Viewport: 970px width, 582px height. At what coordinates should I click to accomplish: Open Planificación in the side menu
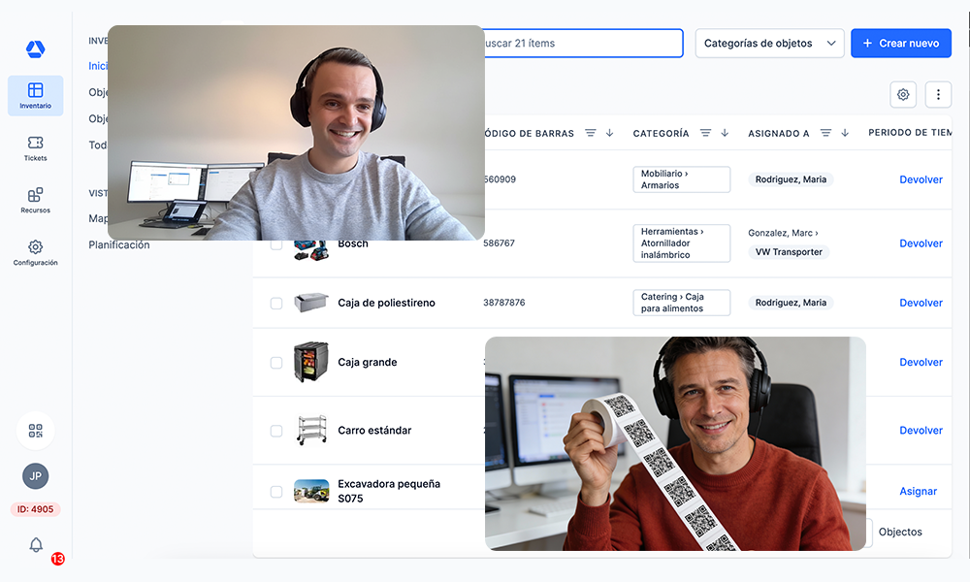[x=119, y=245]
